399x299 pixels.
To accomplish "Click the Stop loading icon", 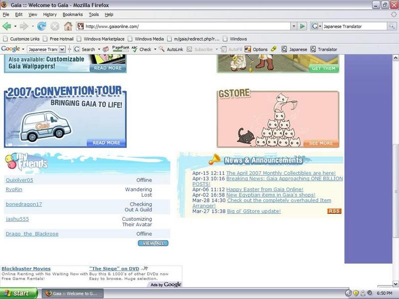I will click(55, 26).
